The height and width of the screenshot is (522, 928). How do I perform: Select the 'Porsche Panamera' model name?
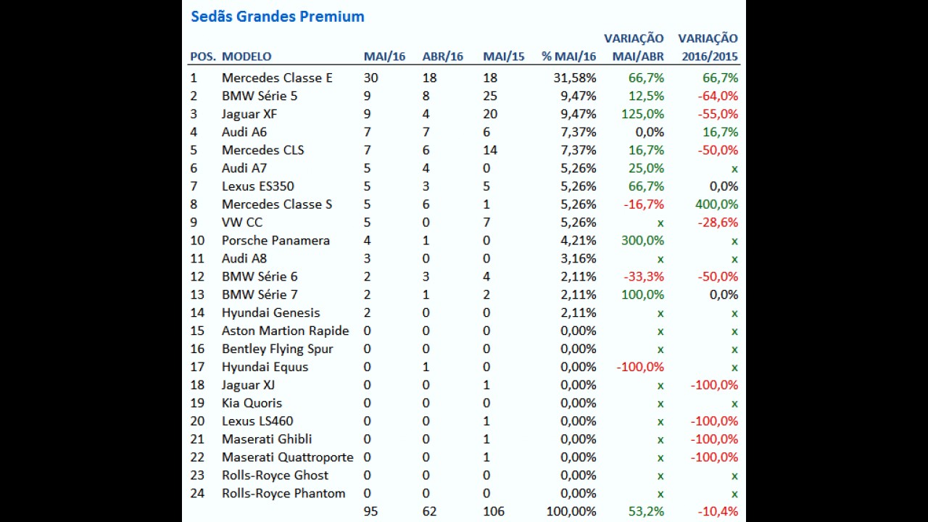point(275,241)
